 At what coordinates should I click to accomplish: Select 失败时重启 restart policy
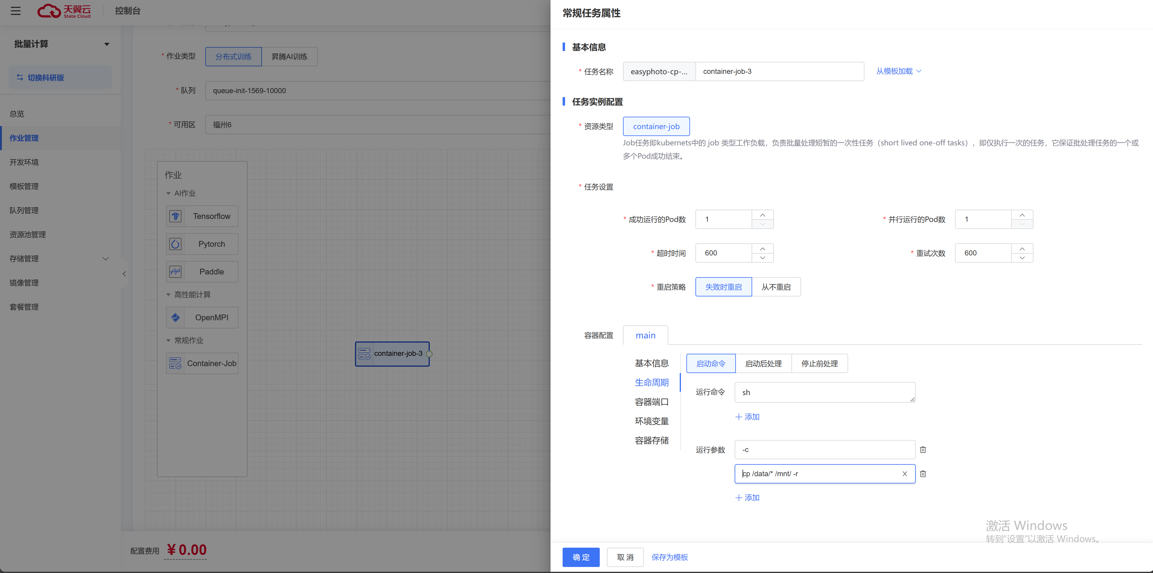[723, 287]
